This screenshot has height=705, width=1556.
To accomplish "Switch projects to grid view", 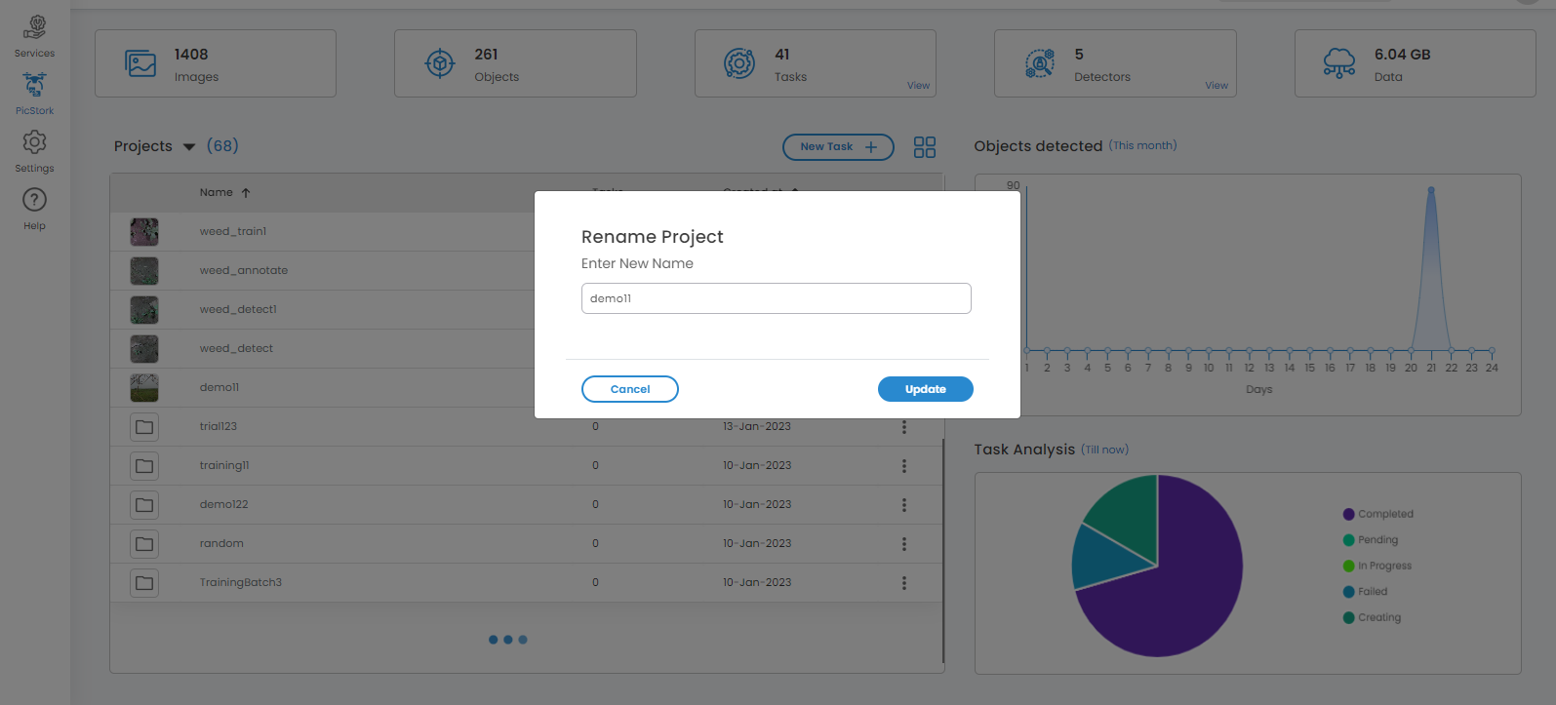I will coord(924,147).
